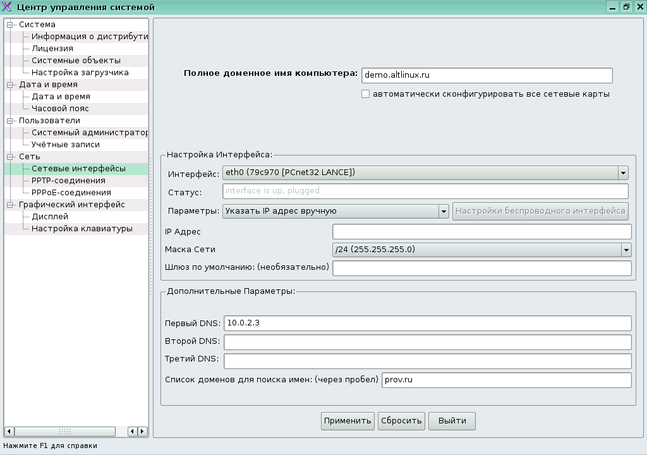Screen dimensions: 647x455
Task: Open the Маска Сети dropdown
Action: coord(626,250)
